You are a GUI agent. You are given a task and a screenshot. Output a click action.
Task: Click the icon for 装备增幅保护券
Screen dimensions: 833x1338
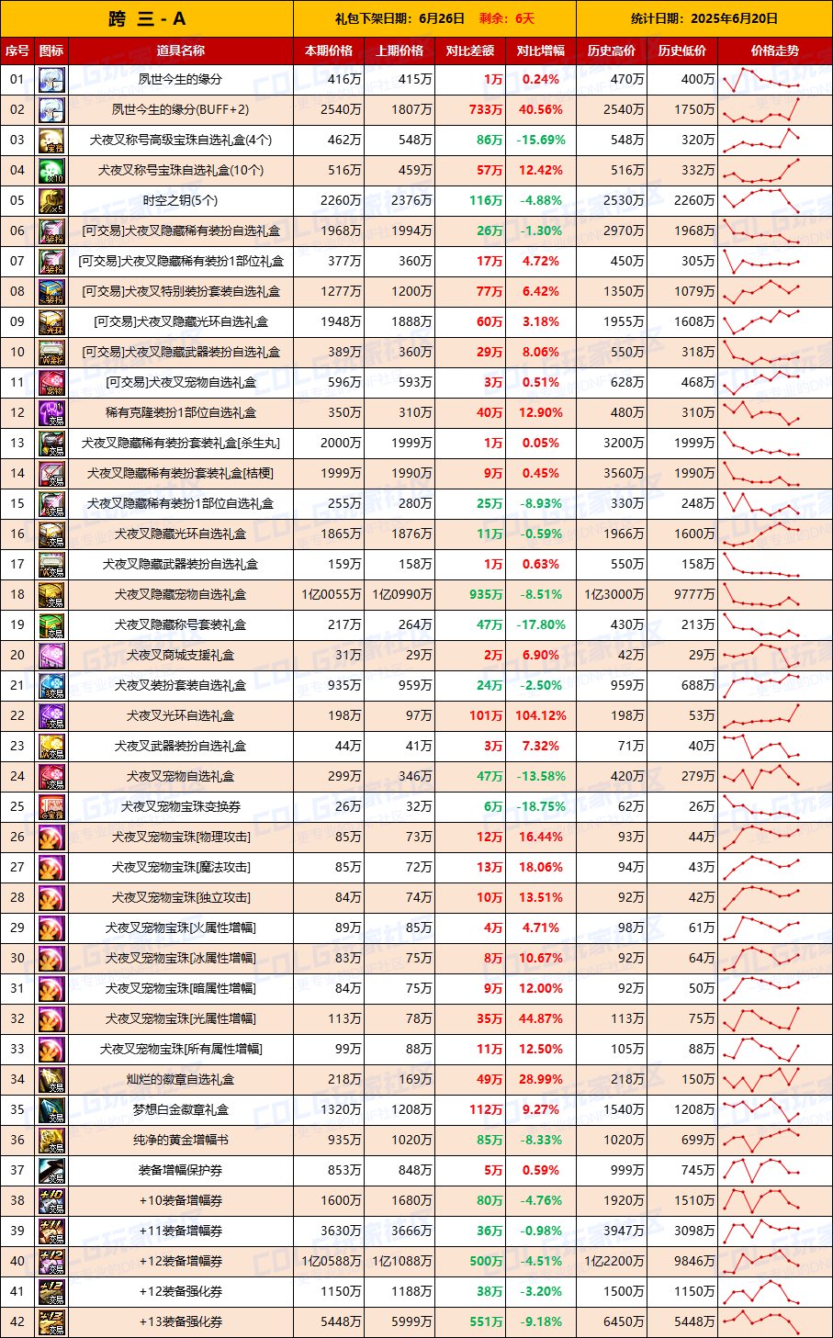tap(51, 1171)
